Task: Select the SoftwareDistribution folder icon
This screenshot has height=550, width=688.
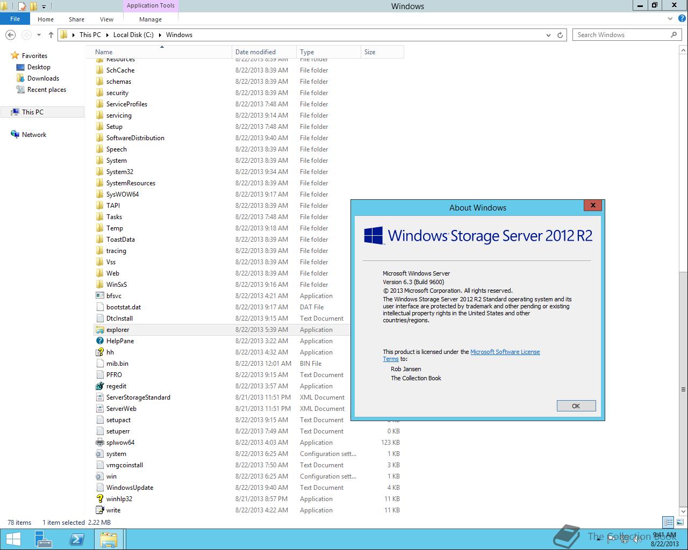Action: coord(100,138)
